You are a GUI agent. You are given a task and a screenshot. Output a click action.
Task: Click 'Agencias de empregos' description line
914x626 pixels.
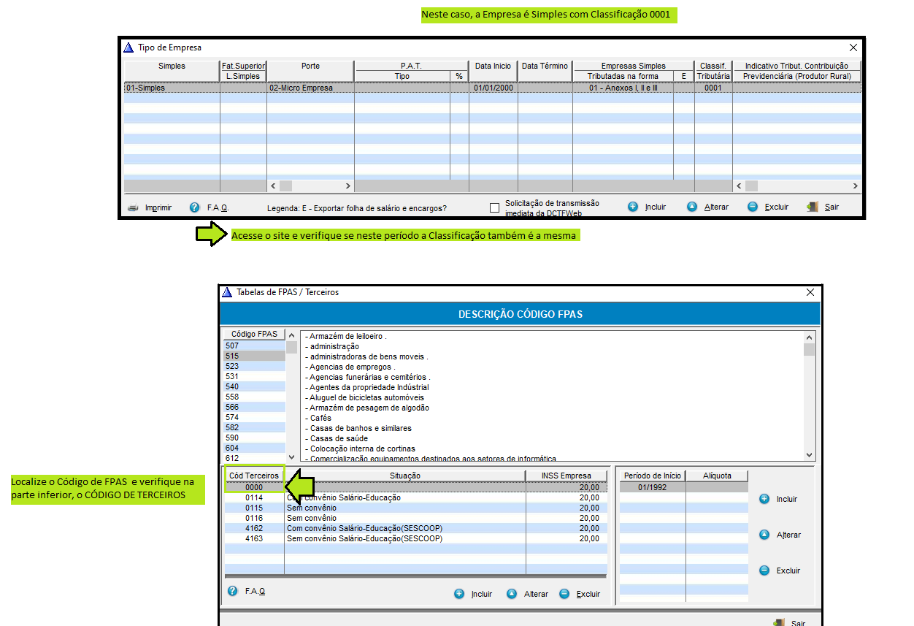pyautogui.click(x=351, y=367)
